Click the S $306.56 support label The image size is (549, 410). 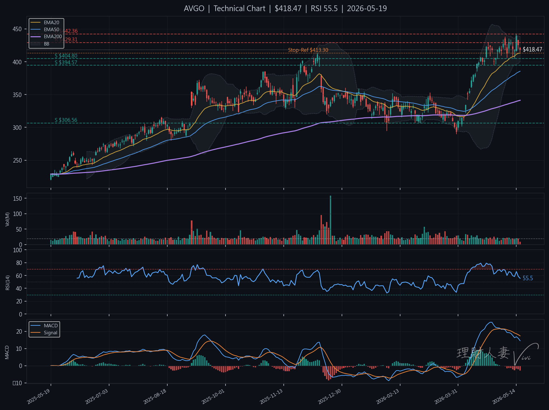click(x=66, y=120)
